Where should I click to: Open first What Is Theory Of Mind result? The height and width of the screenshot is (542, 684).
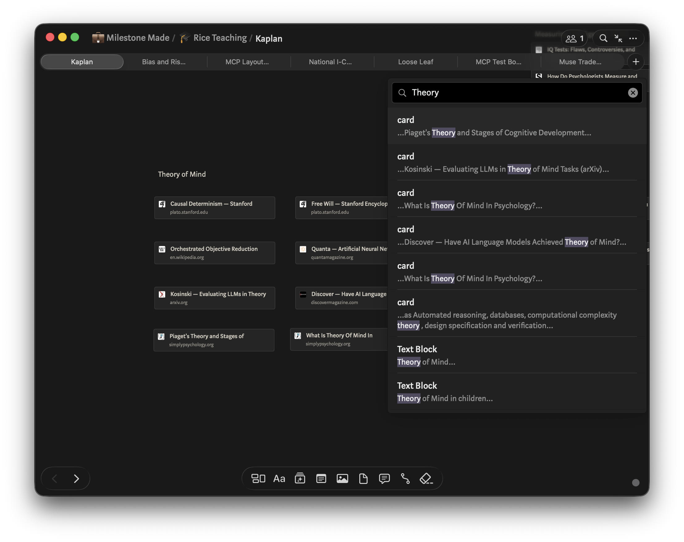click(517, 199)
